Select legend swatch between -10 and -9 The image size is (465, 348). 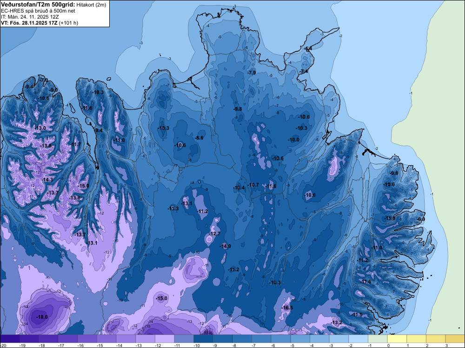(x=204, y=339)
